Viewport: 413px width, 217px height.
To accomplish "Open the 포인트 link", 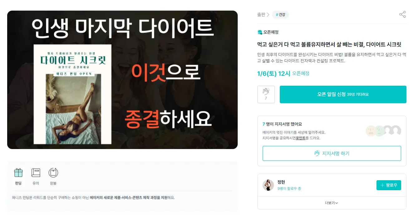I will (x=301, y=138).
